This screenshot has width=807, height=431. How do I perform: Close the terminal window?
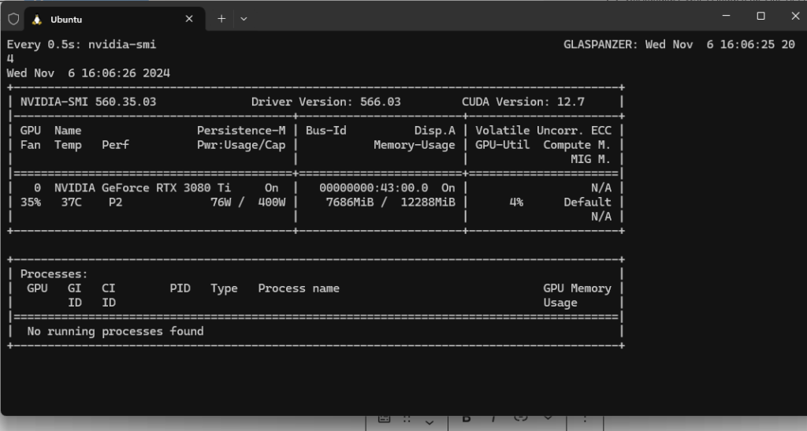pos(794,16)
